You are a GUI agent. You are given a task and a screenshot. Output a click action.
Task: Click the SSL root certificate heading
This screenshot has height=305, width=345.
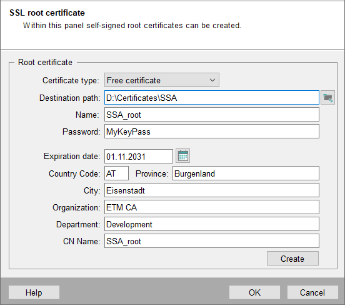[x=47, y=13]
